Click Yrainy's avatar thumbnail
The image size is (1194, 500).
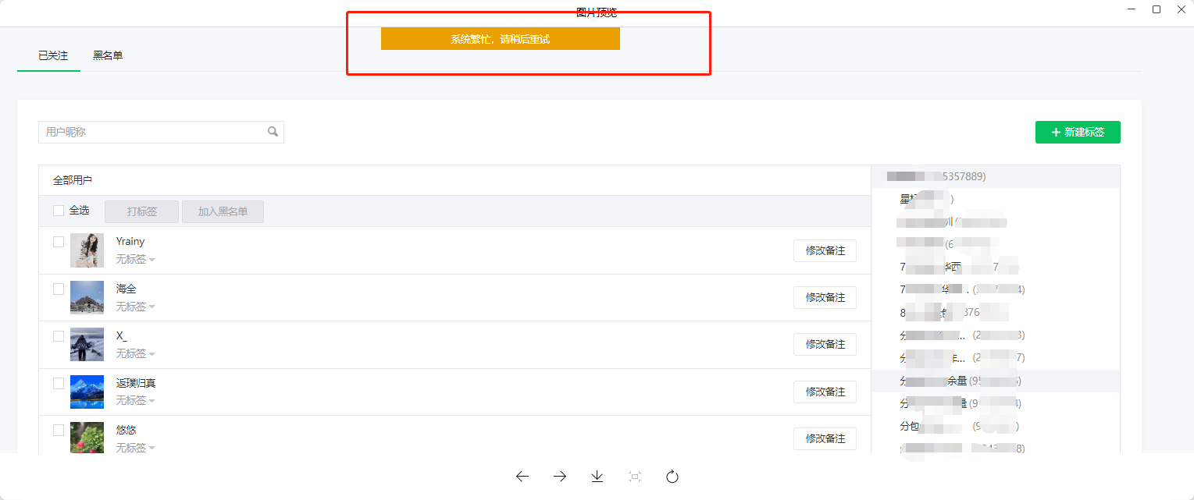coord(87,250)
